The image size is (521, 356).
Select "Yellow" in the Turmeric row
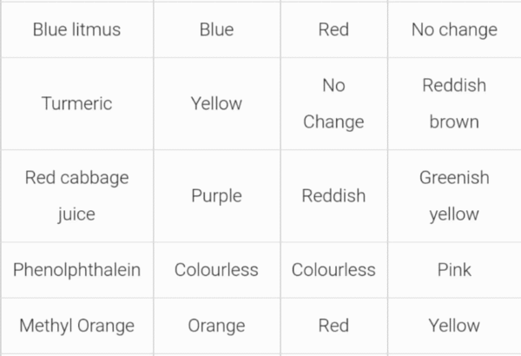click(x=216, y=103)
